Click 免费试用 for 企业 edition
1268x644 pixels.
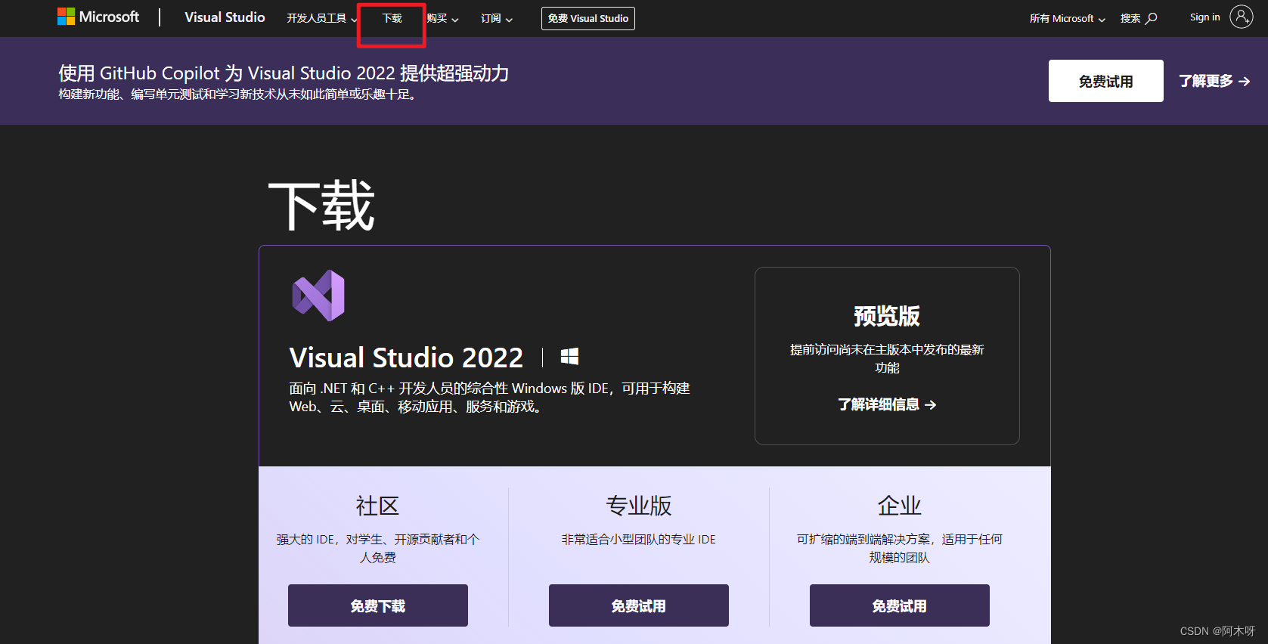pyautogui.click(x=900, y=605)
